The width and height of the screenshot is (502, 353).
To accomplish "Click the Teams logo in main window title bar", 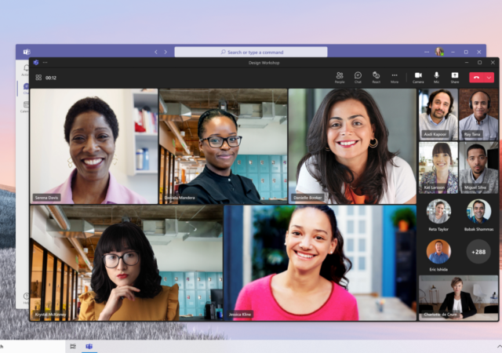I will [x=27, y=52].
